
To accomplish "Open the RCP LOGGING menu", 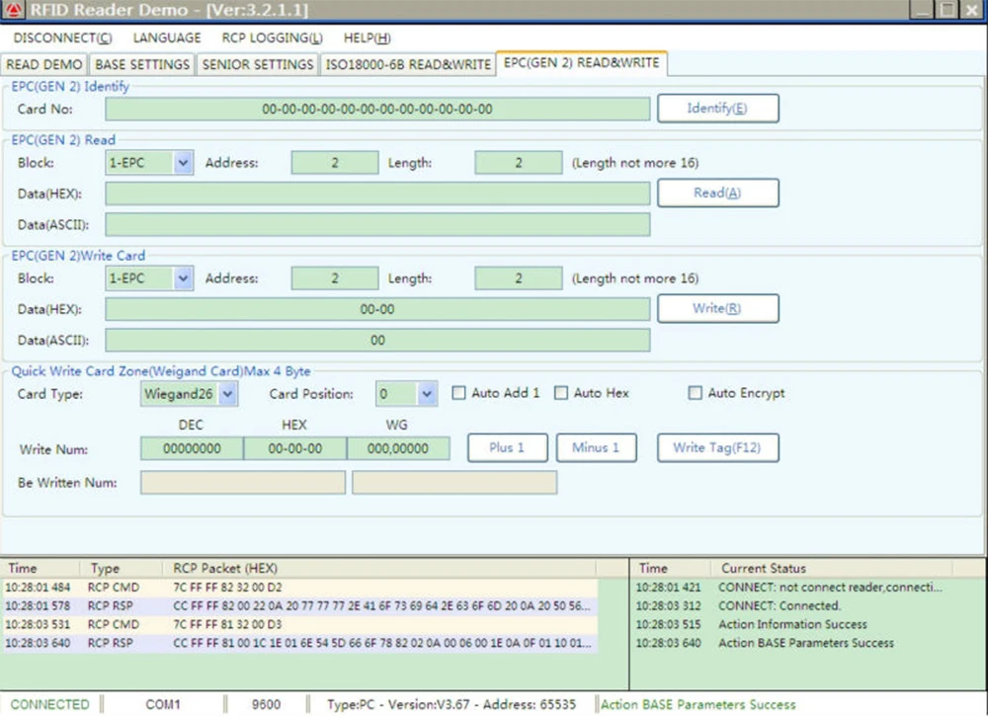I will click(x=273, y=38).
